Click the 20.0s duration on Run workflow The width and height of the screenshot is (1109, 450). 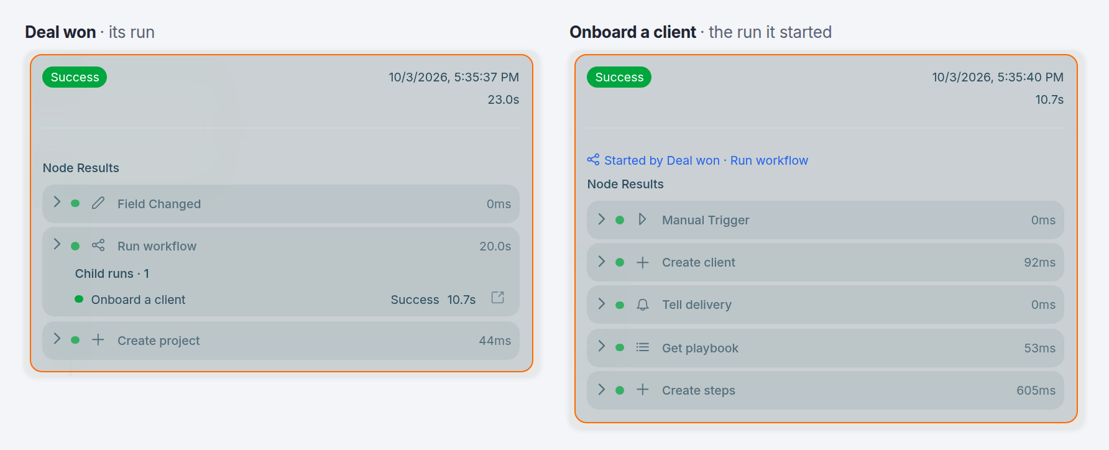tap(495, 246)
